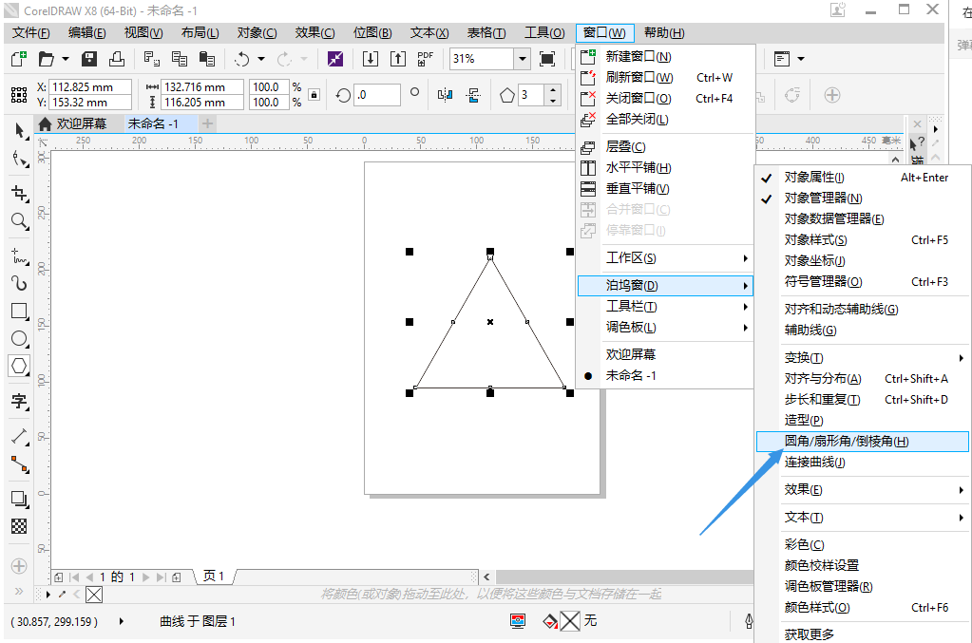Choose 新建窗口 from window menu
The height and width of the screenshot is (643, 972).
click(x=666, y=56)
